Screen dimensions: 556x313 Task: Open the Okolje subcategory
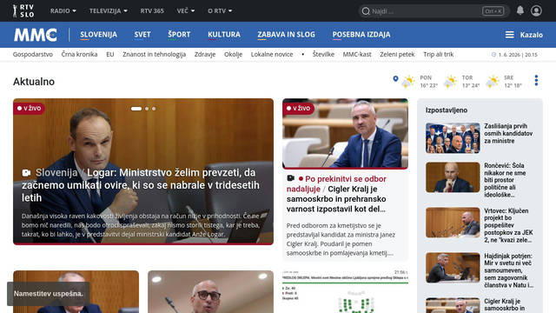pos(234,54)
